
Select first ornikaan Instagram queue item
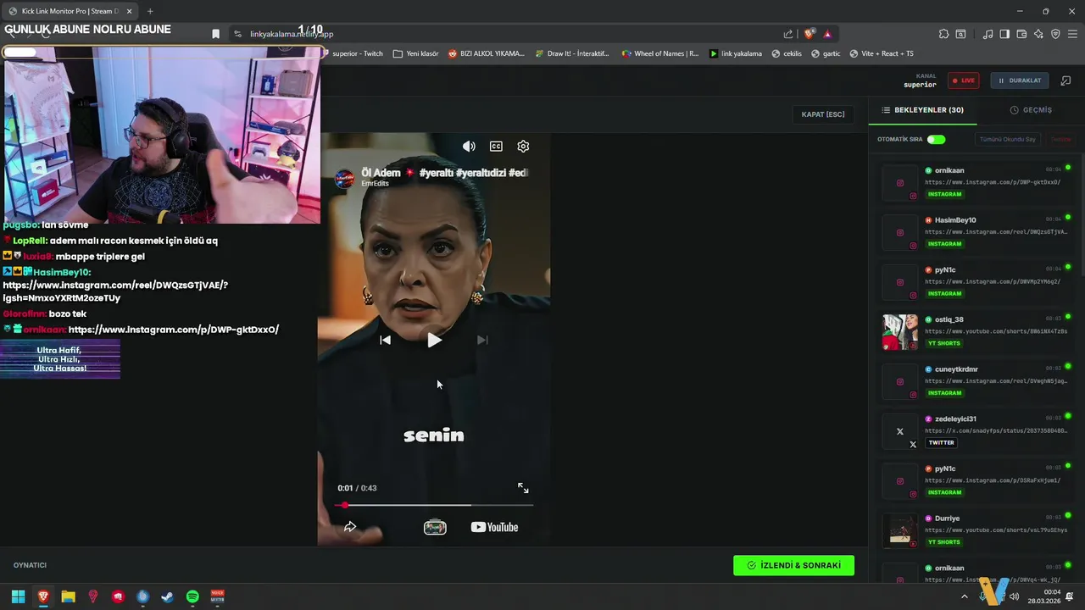976,182
